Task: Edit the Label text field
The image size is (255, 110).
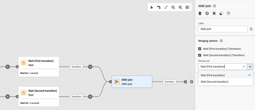Action: pos(223,29)
